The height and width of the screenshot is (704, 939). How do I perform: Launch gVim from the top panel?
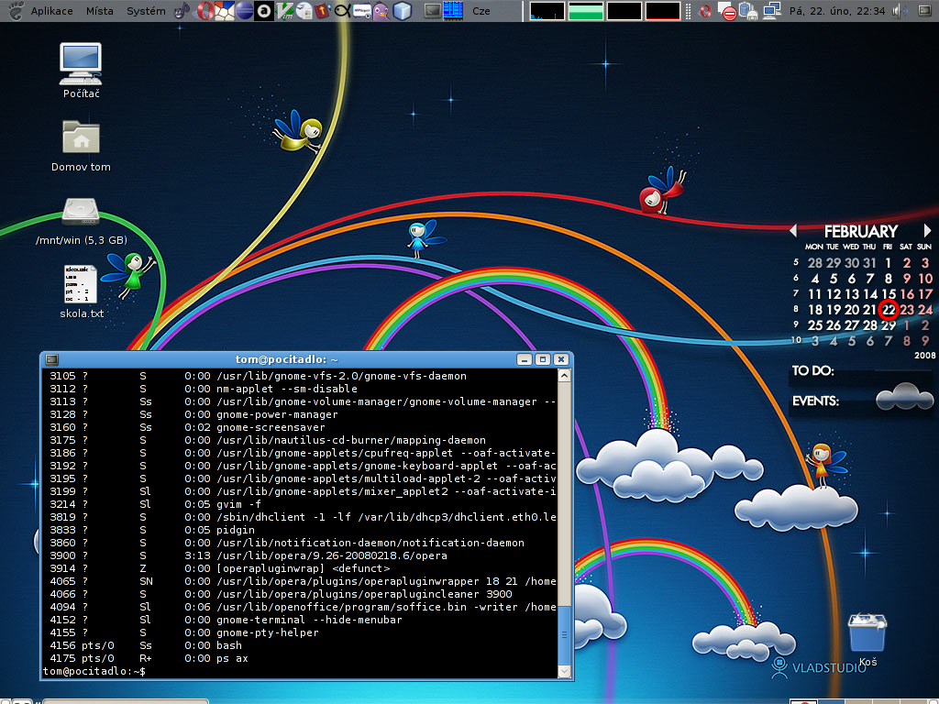(285, 11)
